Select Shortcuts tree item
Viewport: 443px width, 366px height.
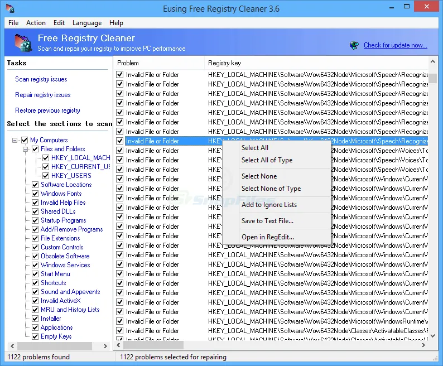coord(54,283)
